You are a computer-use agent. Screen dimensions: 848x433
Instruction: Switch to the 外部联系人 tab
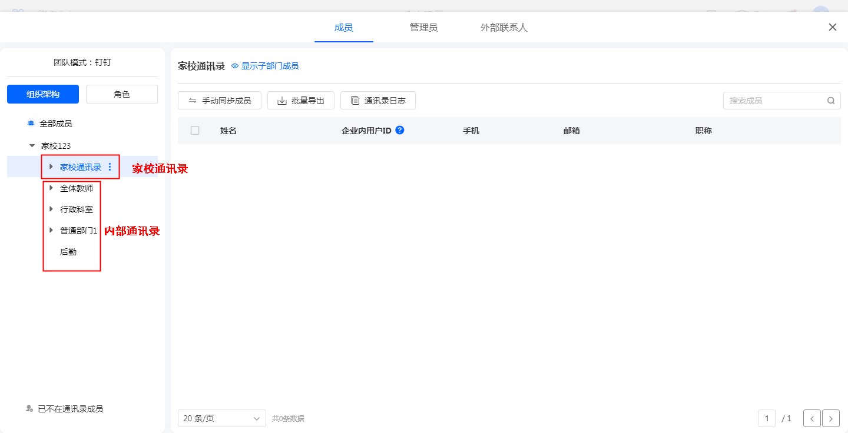(x=503, y=28)
